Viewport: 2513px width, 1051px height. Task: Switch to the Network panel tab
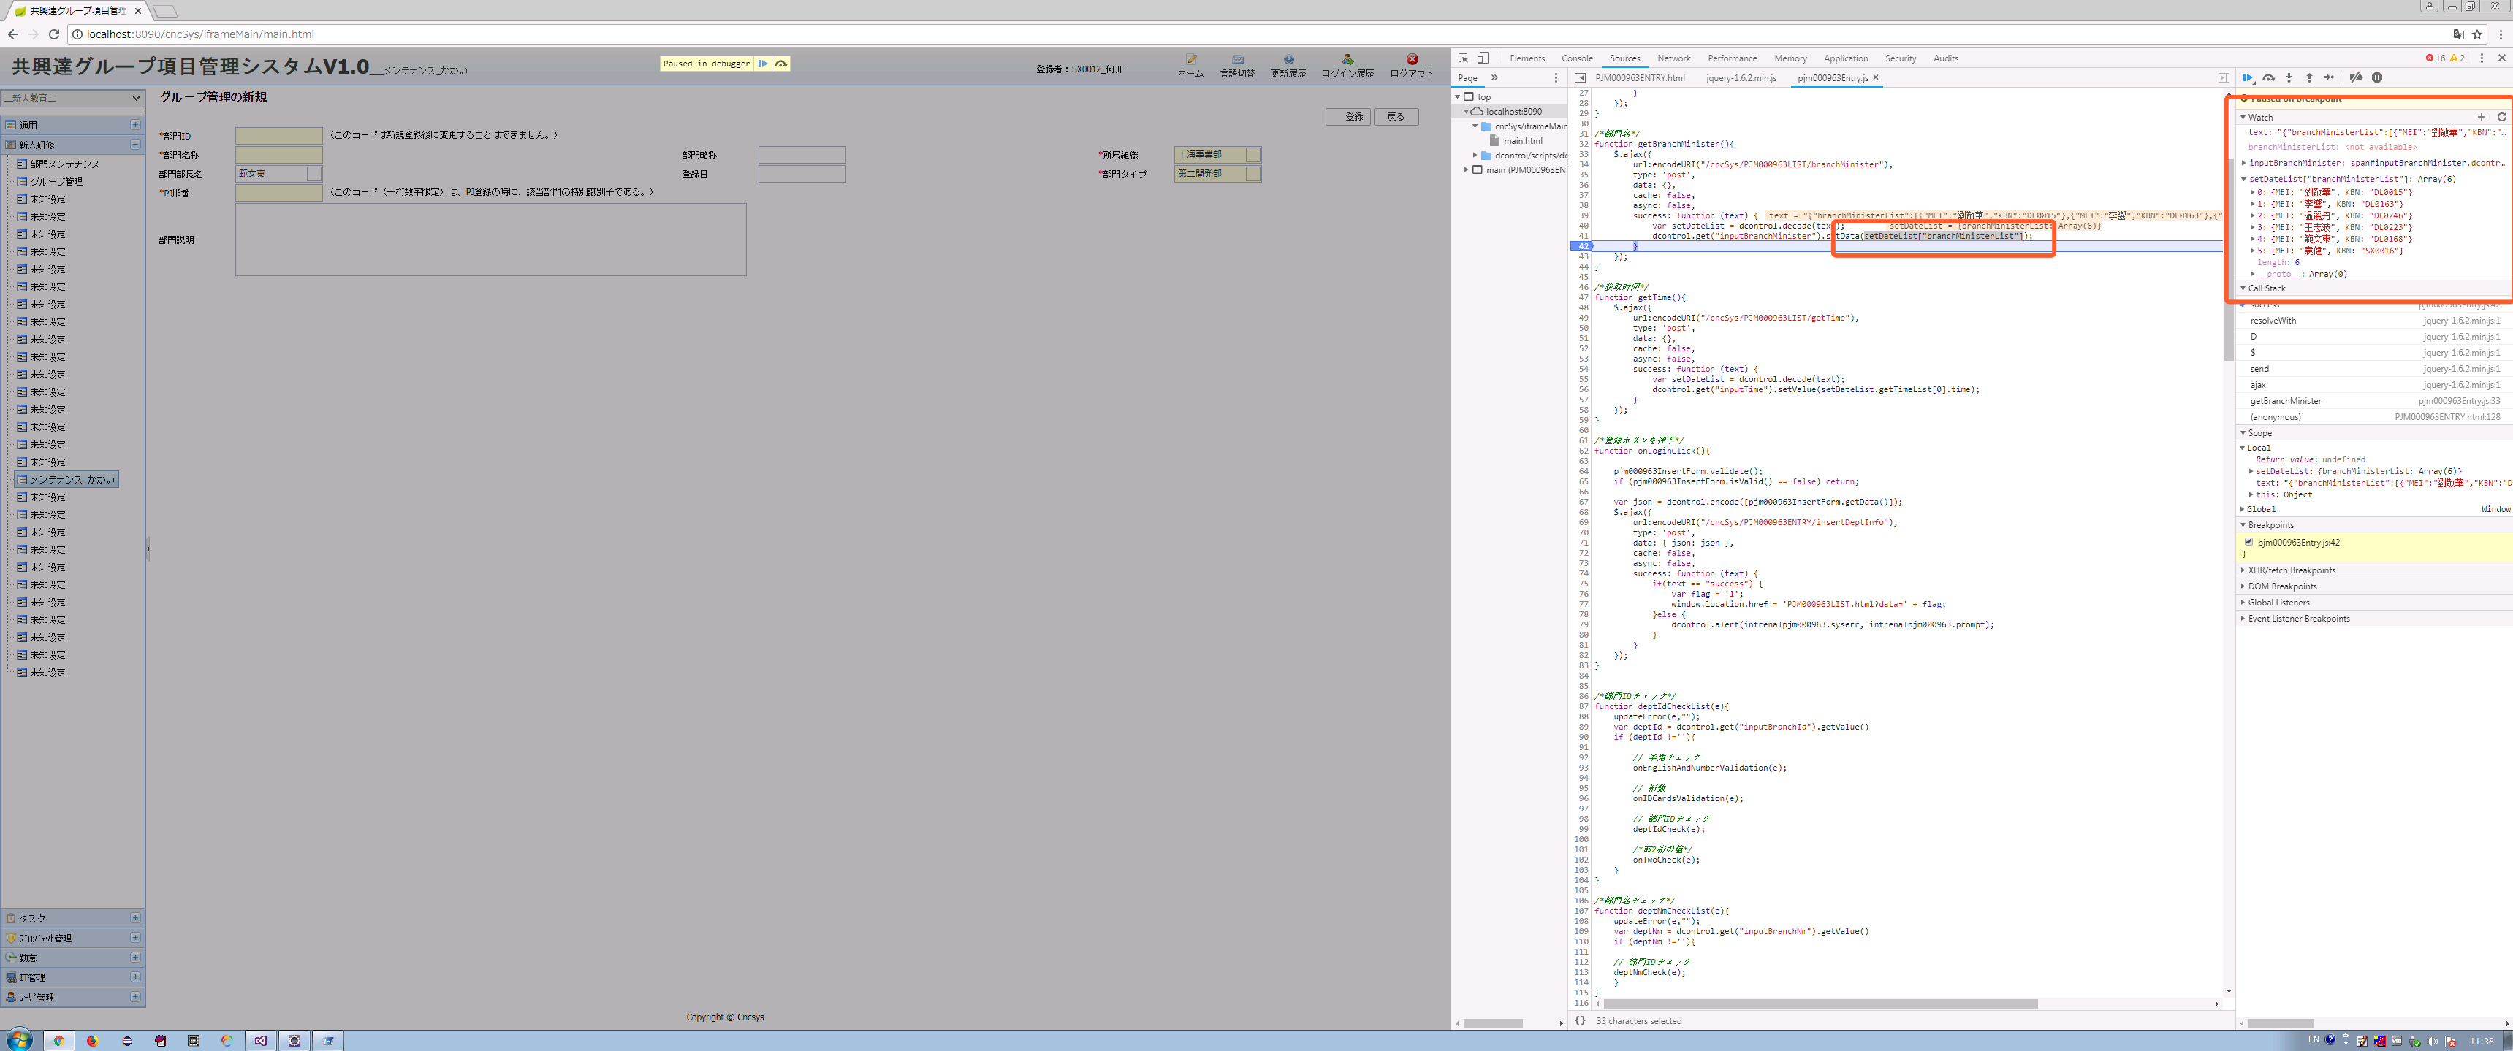(1673, 58)
